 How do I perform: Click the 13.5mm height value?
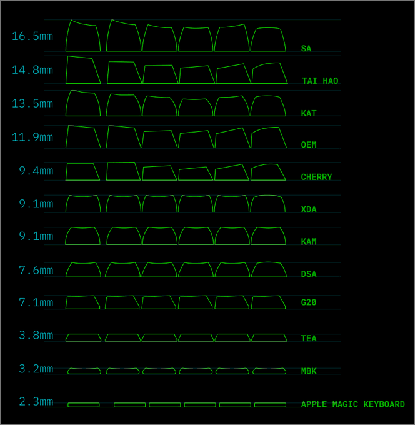[32, 104]
